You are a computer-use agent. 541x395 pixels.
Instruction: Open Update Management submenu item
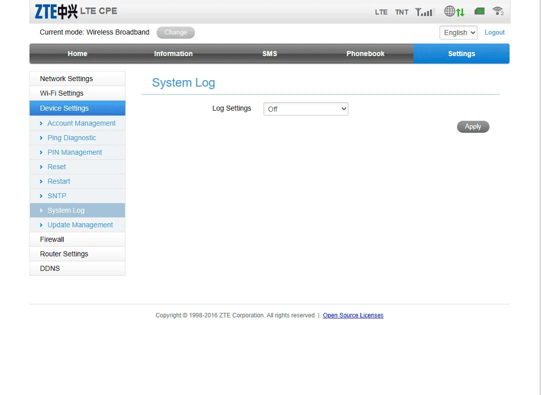click(x=77, y=225)
